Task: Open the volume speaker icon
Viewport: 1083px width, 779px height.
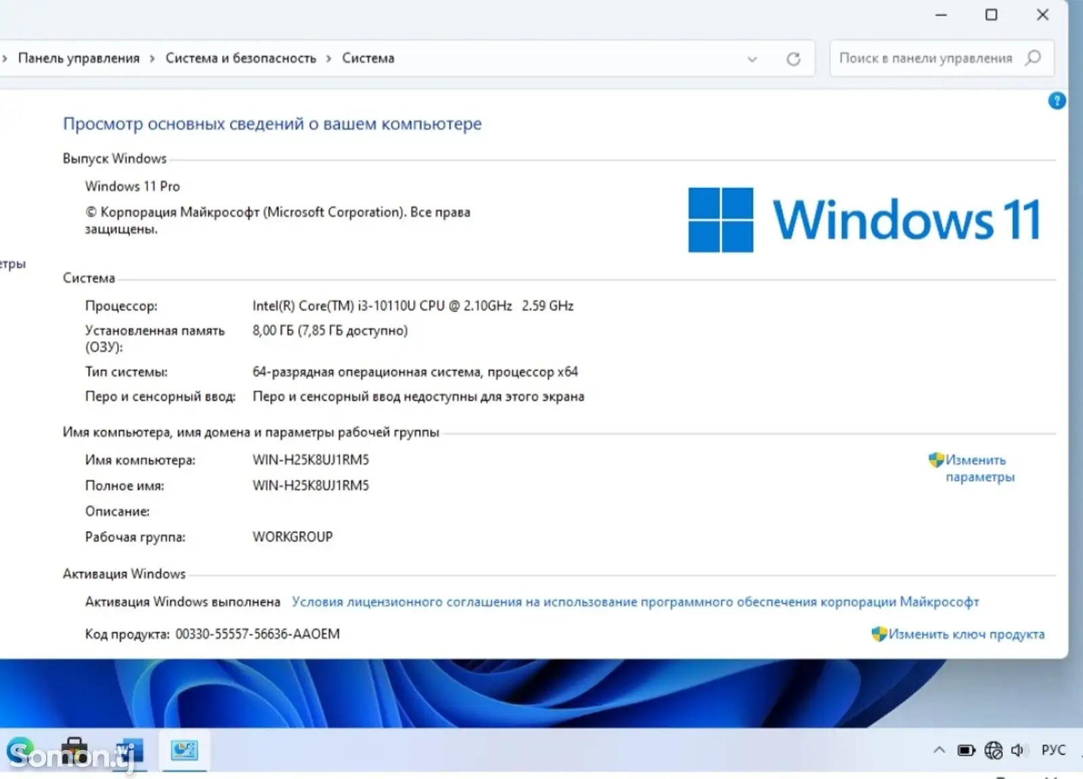Action: (x=1018, y=750)
